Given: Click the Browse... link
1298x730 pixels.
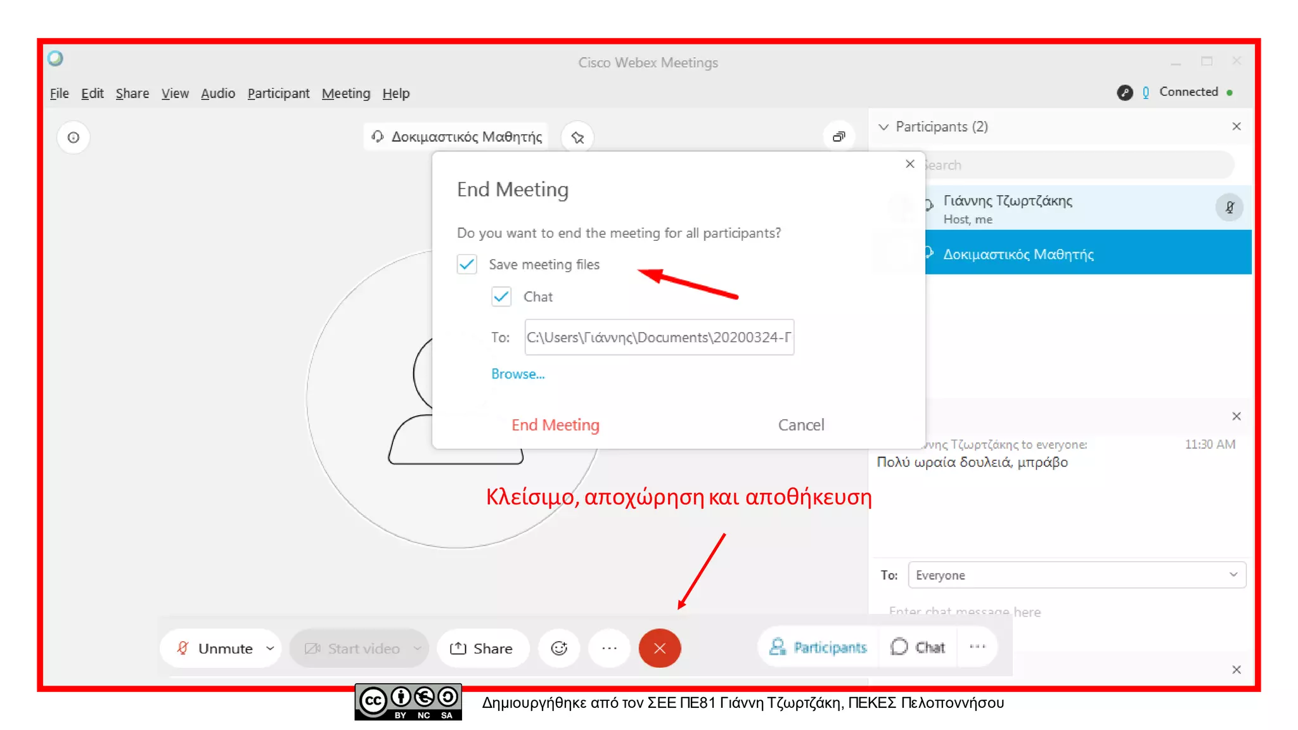Looking at the screenshot, I should click(518, 374).
